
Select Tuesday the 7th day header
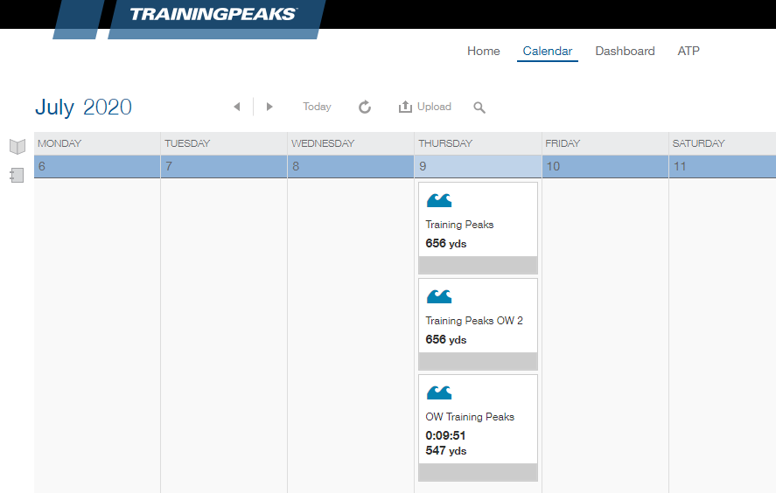coord(224,167)
